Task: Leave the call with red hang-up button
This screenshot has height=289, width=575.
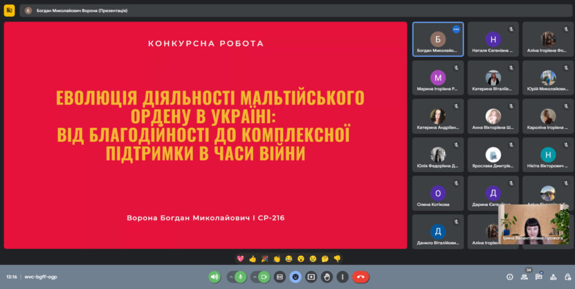Action: [360, 277]
